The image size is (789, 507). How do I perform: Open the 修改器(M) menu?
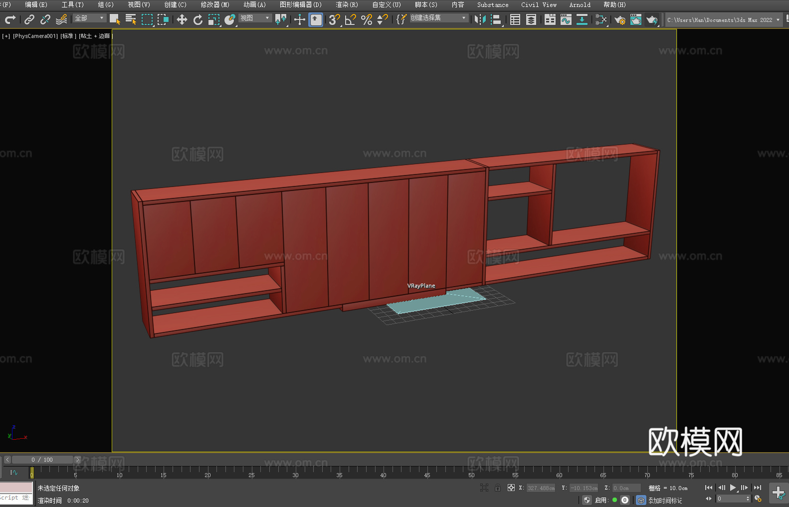[x=215, y=4]
